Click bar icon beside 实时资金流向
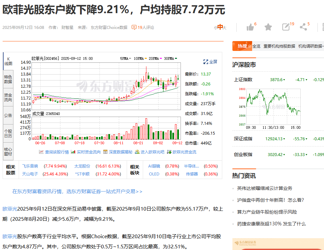This screenshot has width=324, height=250. click(73, 152)
